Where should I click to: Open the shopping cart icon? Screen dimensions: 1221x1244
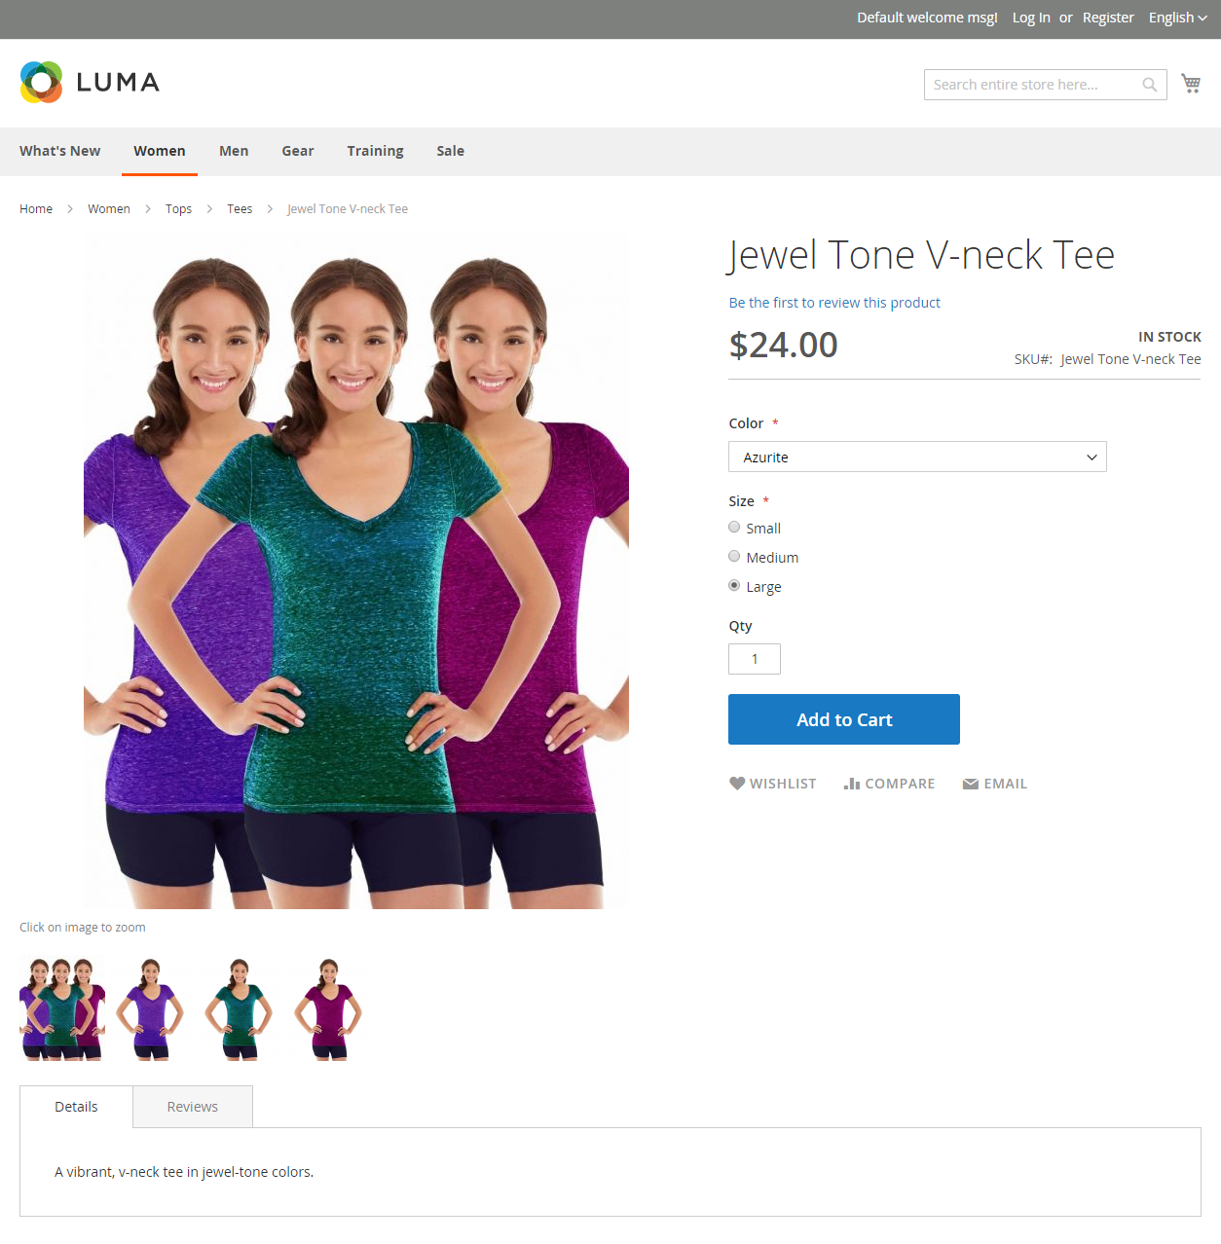1191,84
